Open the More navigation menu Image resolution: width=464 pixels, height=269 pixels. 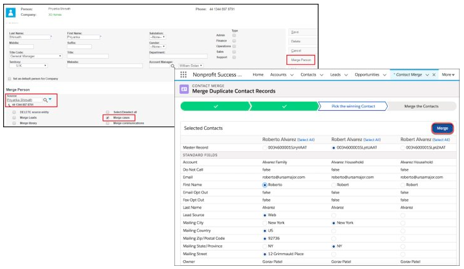(x=448, y=75)
